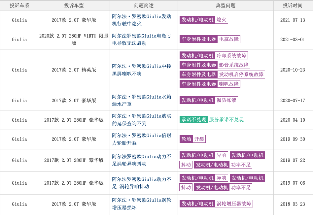Click the 冷却系统故障 issue tag

(231, 55)
